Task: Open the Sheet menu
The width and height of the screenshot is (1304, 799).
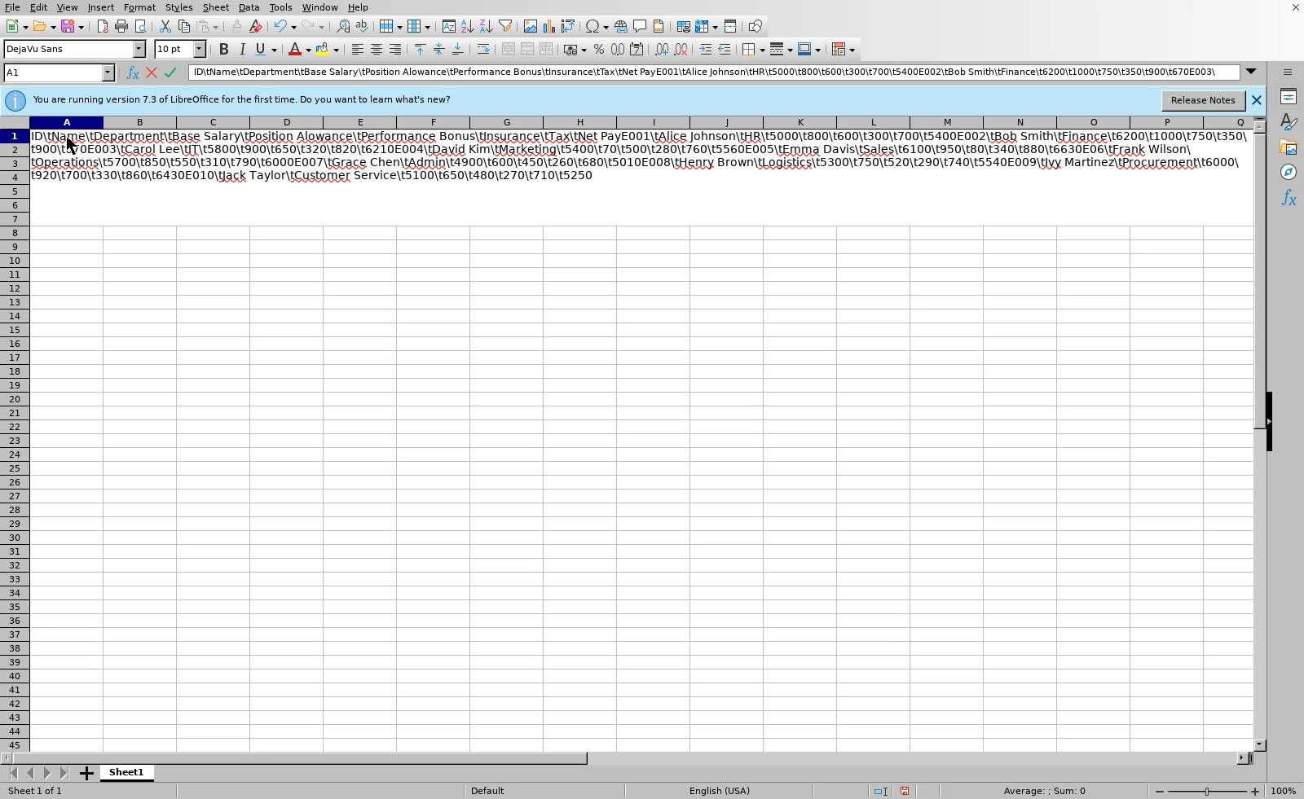Action: tap(216, 7)
